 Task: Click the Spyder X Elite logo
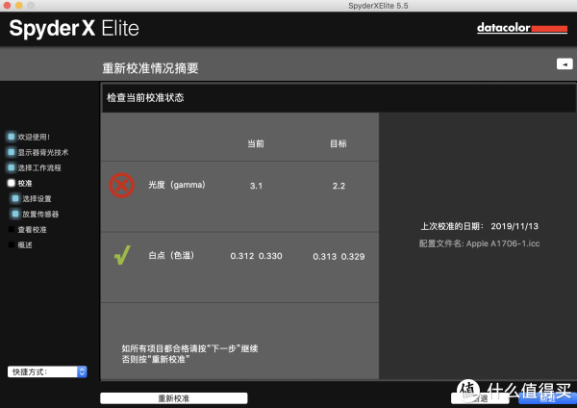(x=74, y=28)
